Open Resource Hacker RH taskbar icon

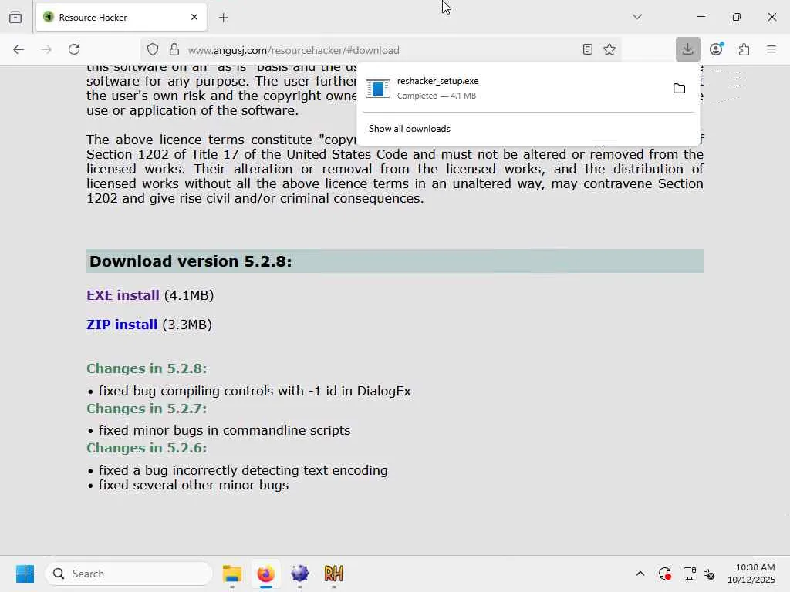point(333,573)
